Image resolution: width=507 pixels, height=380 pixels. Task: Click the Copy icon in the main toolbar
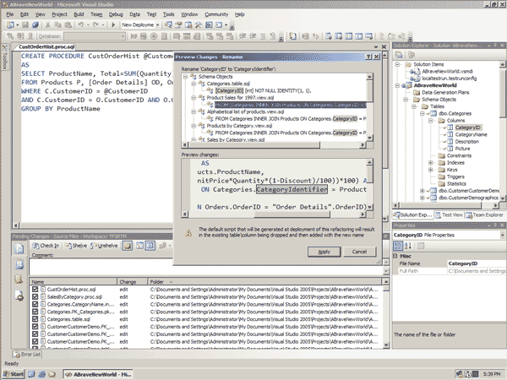[57, 24]
